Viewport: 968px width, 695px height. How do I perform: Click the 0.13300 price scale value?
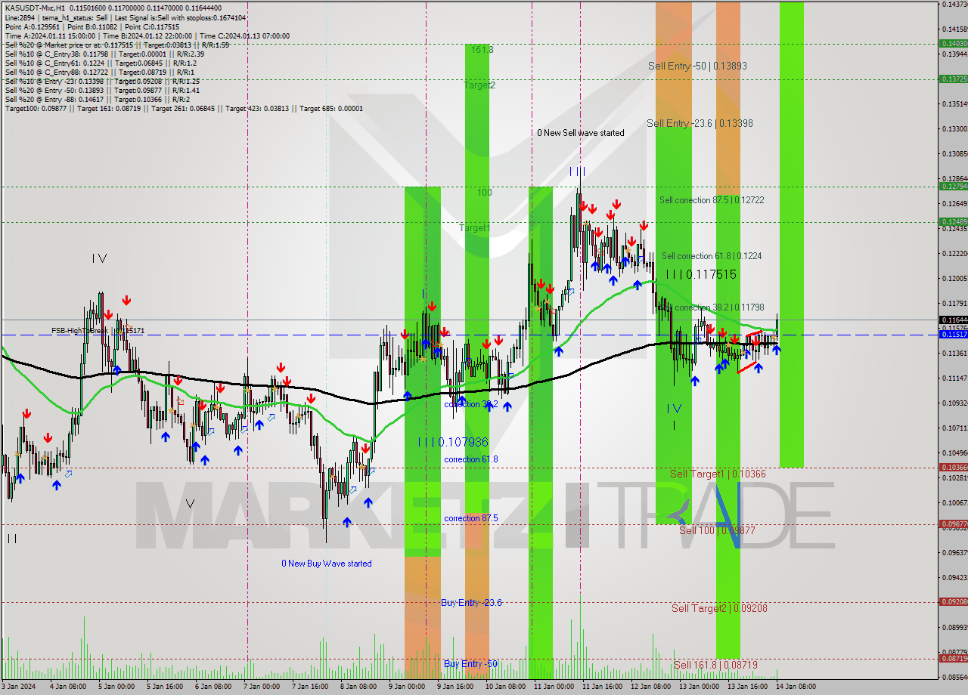click(954, 129)
